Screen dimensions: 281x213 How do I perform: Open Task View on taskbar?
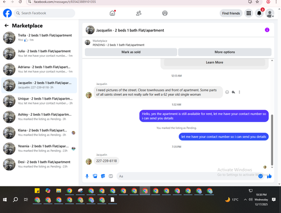[26, 200]
